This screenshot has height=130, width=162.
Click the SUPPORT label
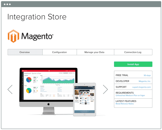121,87
